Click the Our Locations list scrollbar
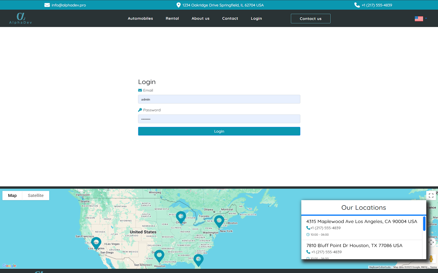 424,224
